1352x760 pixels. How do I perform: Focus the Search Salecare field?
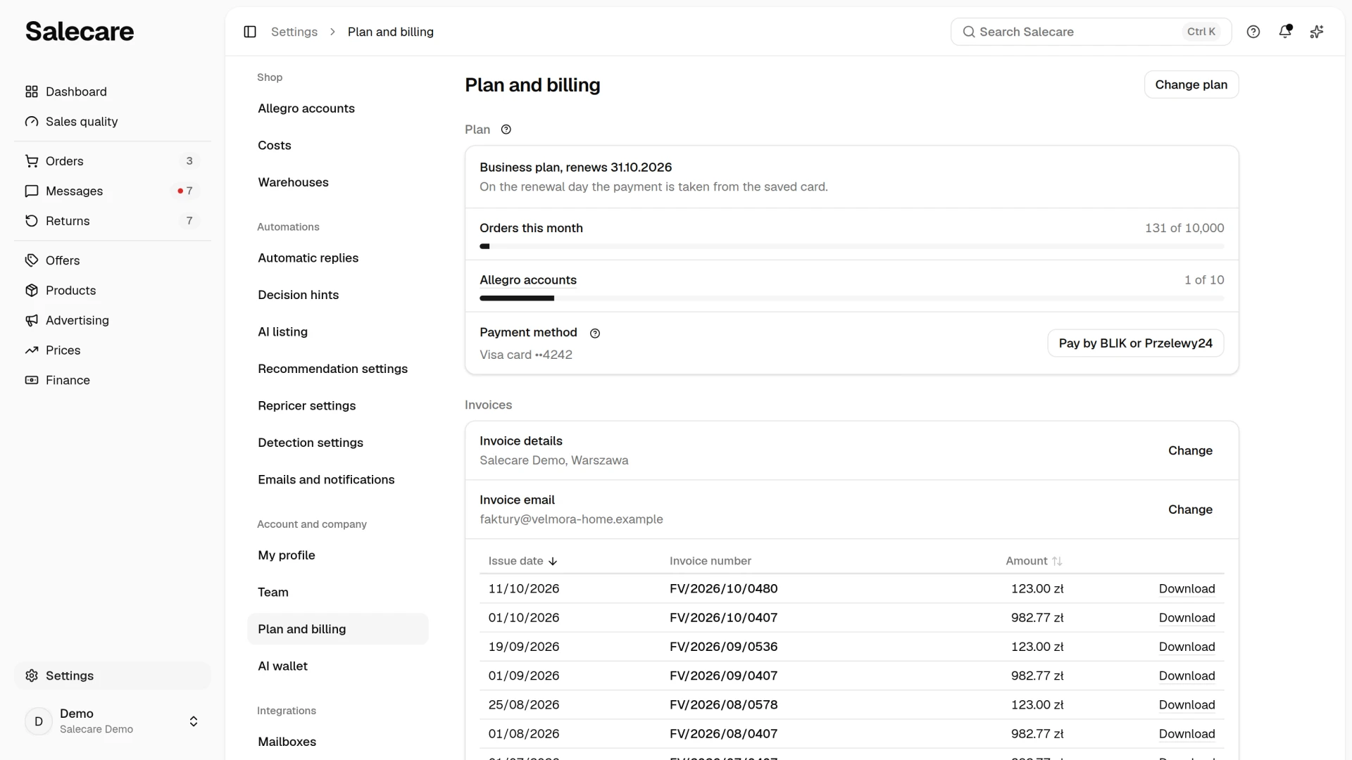(x=1091, y=32)
